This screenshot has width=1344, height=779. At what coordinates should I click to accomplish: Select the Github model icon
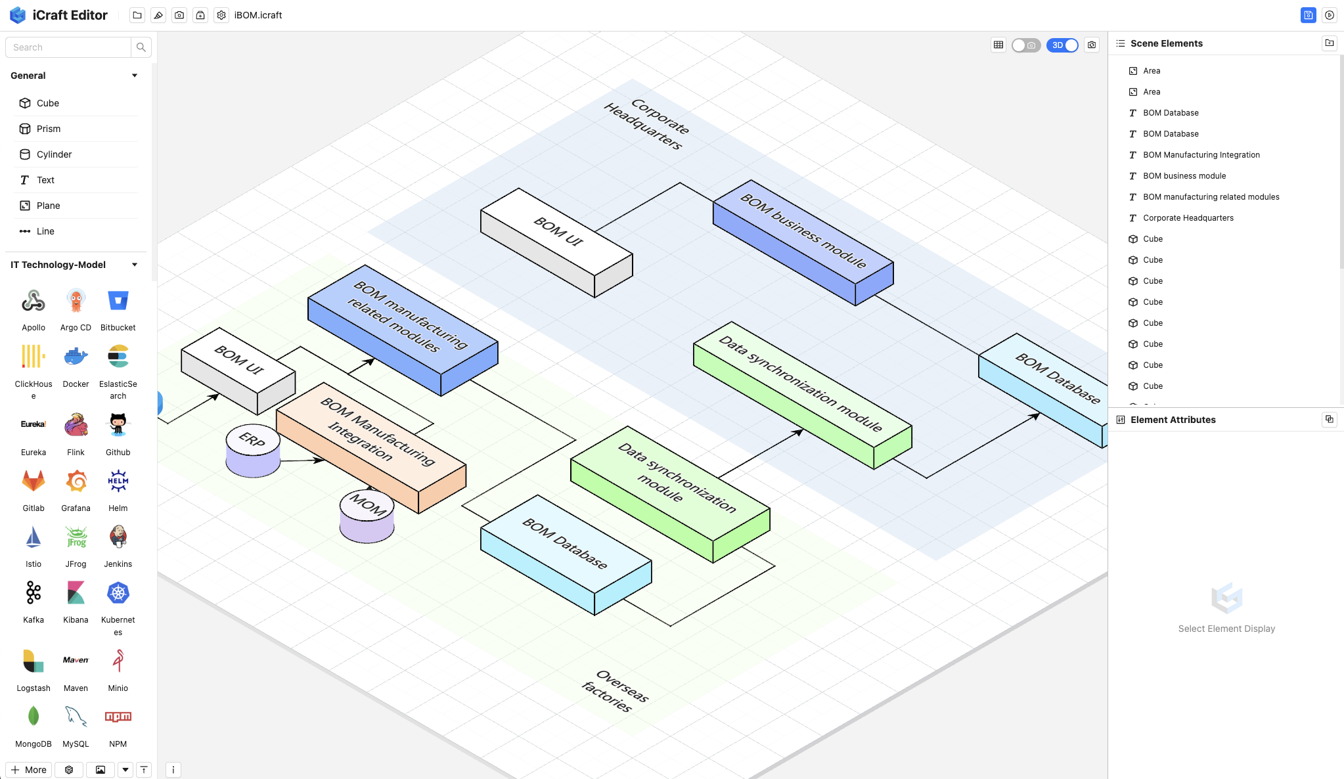118,426
